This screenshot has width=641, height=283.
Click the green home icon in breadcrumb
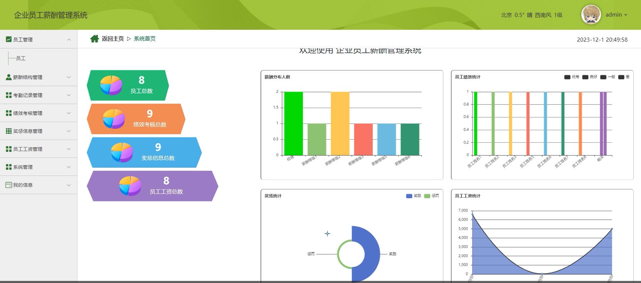point(94,39)
